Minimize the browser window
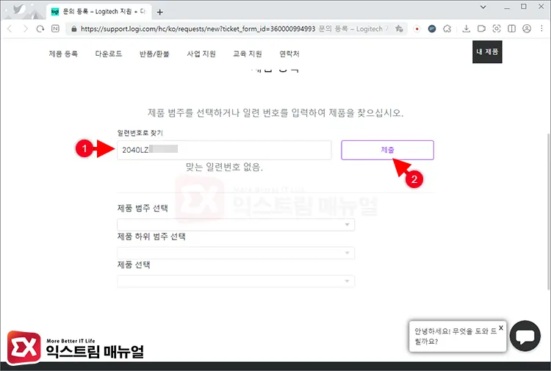This screenshot has height=371, width=551. [x=507, y=7]
